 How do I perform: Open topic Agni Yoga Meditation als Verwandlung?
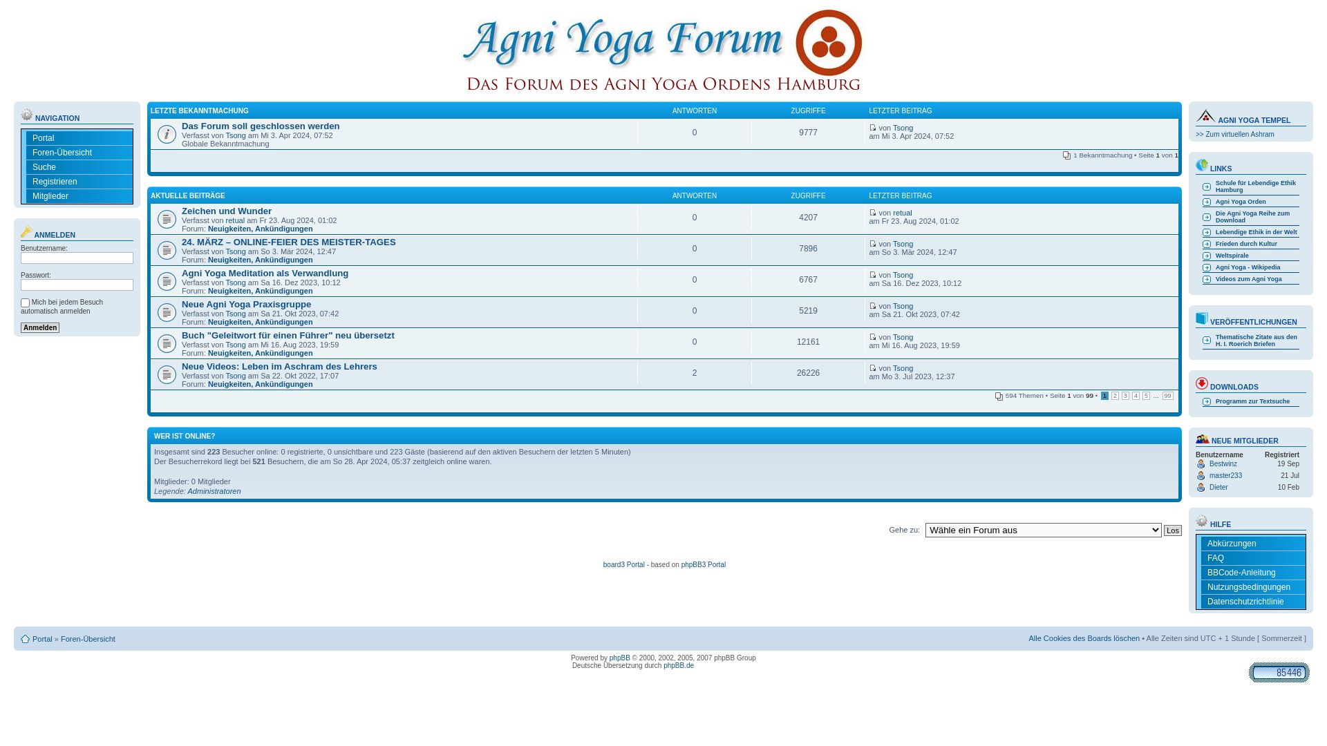265,274
